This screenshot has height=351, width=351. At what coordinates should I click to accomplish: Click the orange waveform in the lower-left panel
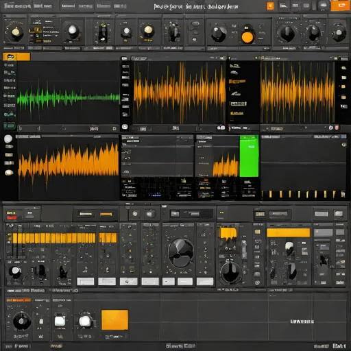pyautogui.click(x=69, y=162)
